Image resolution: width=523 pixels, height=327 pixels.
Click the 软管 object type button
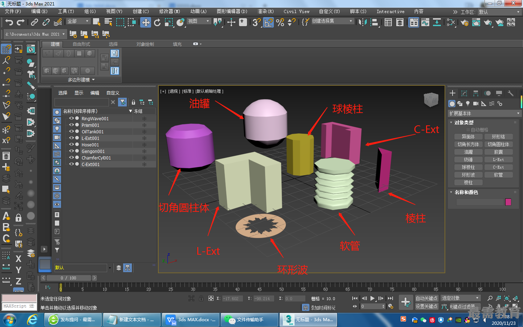(x=498, y=175)
